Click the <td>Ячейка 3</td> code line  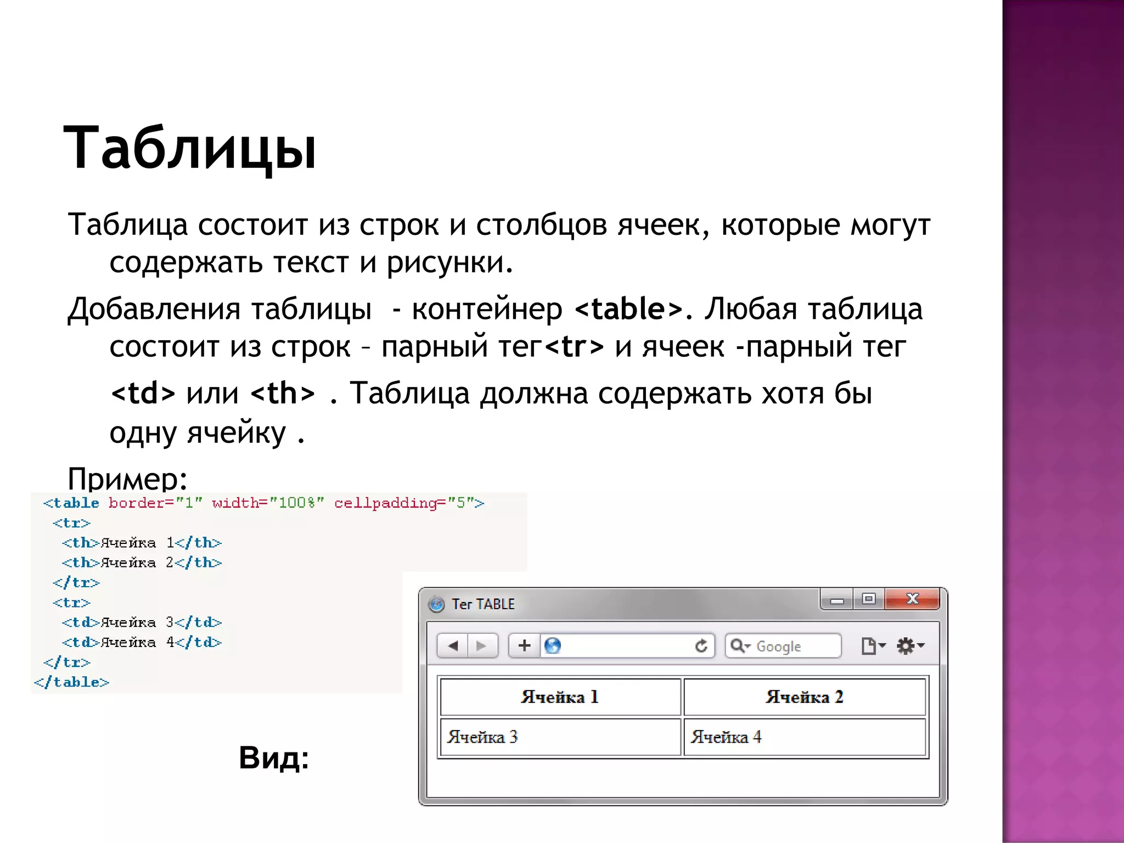tap(142, 622)
